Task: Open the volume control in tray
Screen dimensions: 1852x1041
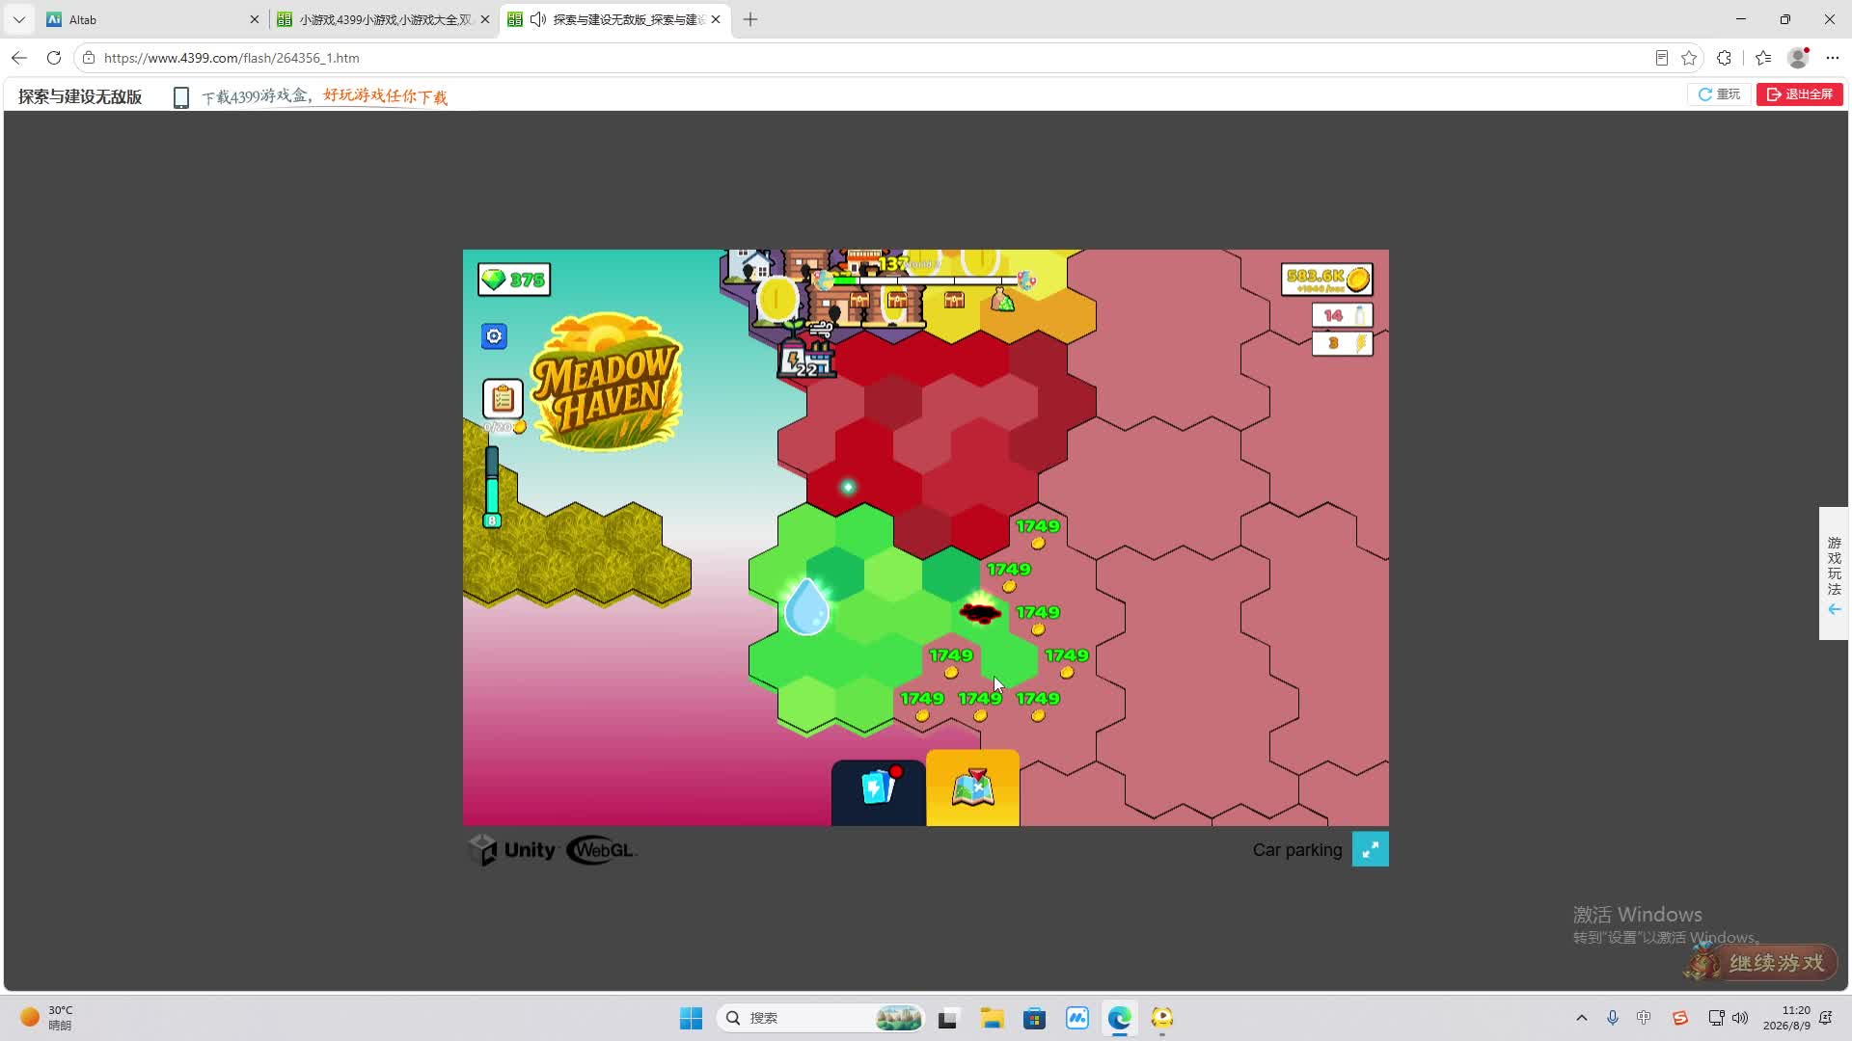Action: point(1740,1018)
